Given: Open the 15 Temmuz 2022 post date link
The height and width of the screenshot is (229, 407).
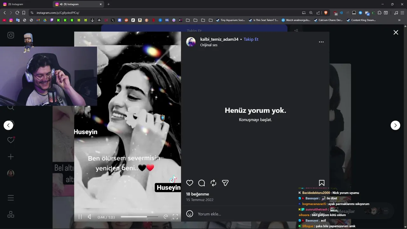Looking at the screenshot, I should [200, 200].
